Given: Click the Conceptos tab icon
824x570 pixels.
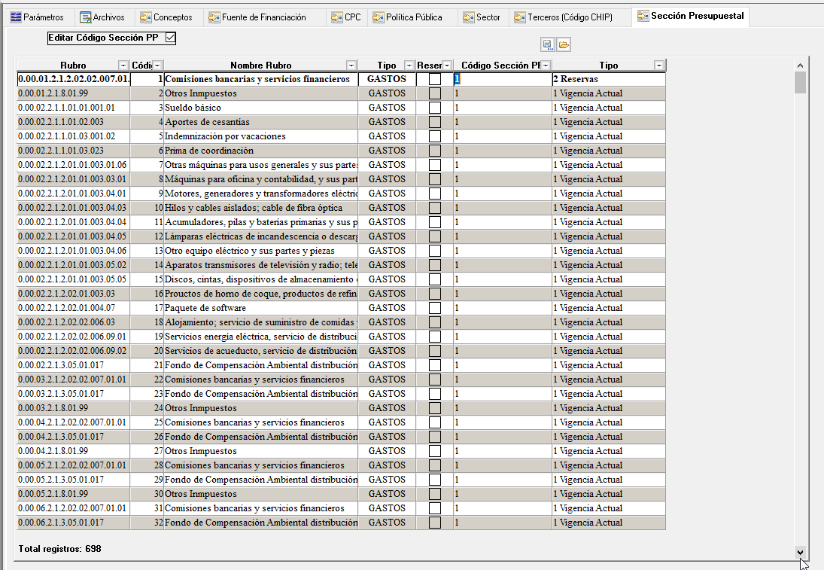Looking at the screenshot, I should 147,17.
